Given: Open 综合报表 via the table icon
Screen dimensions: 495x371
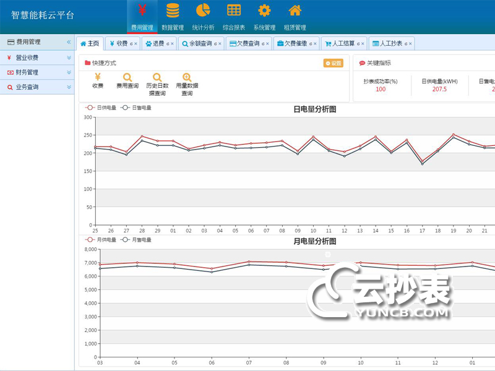Looking at the screenshot, I should 234,11.
